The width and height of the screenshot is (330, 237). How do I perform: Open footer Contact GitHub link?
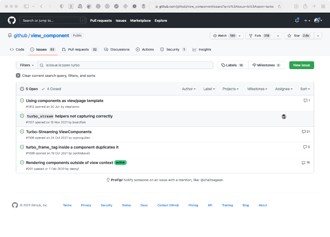168,205
